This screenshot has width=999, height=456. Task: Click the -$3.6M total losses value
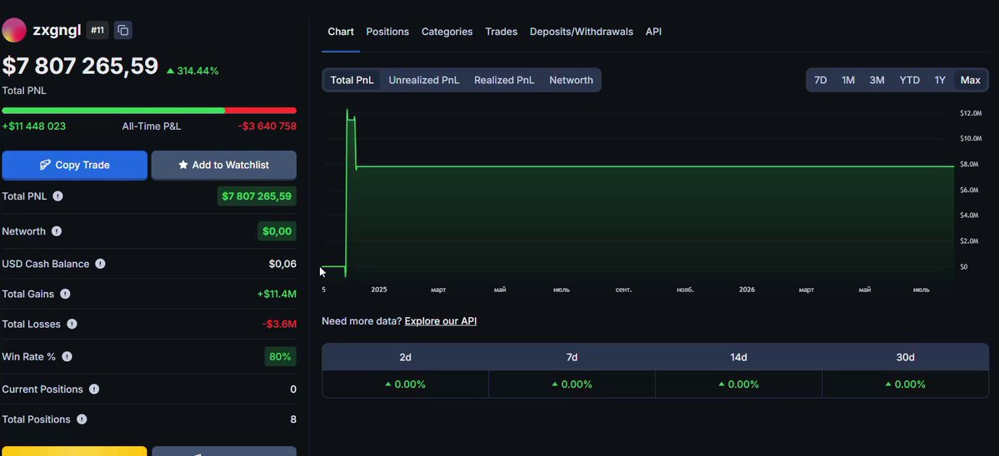coord(280,325)
